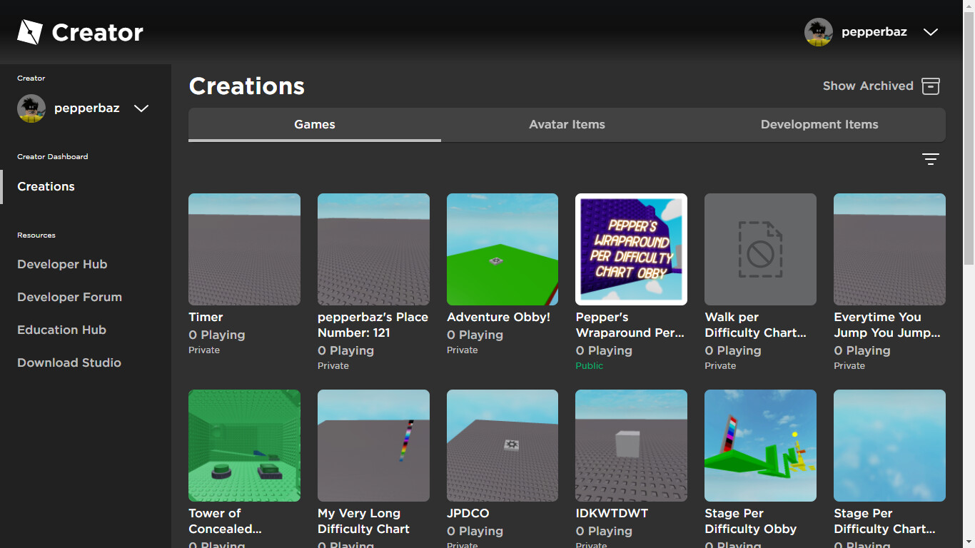The image size is (975, 548).
Task: Click the Private status under Adventure Obby!
Action: [462, 350]
